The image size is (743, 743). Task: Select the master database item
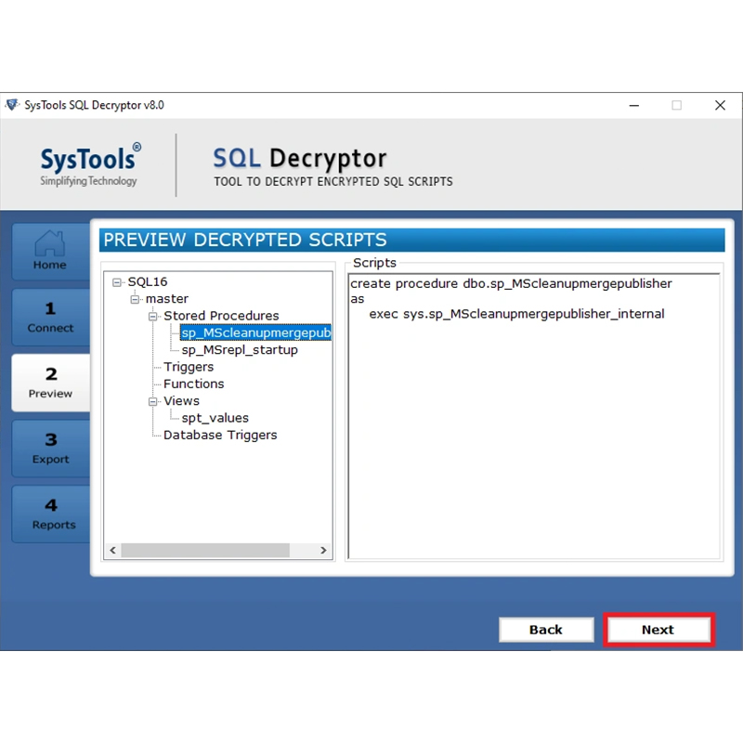[167, 299]
